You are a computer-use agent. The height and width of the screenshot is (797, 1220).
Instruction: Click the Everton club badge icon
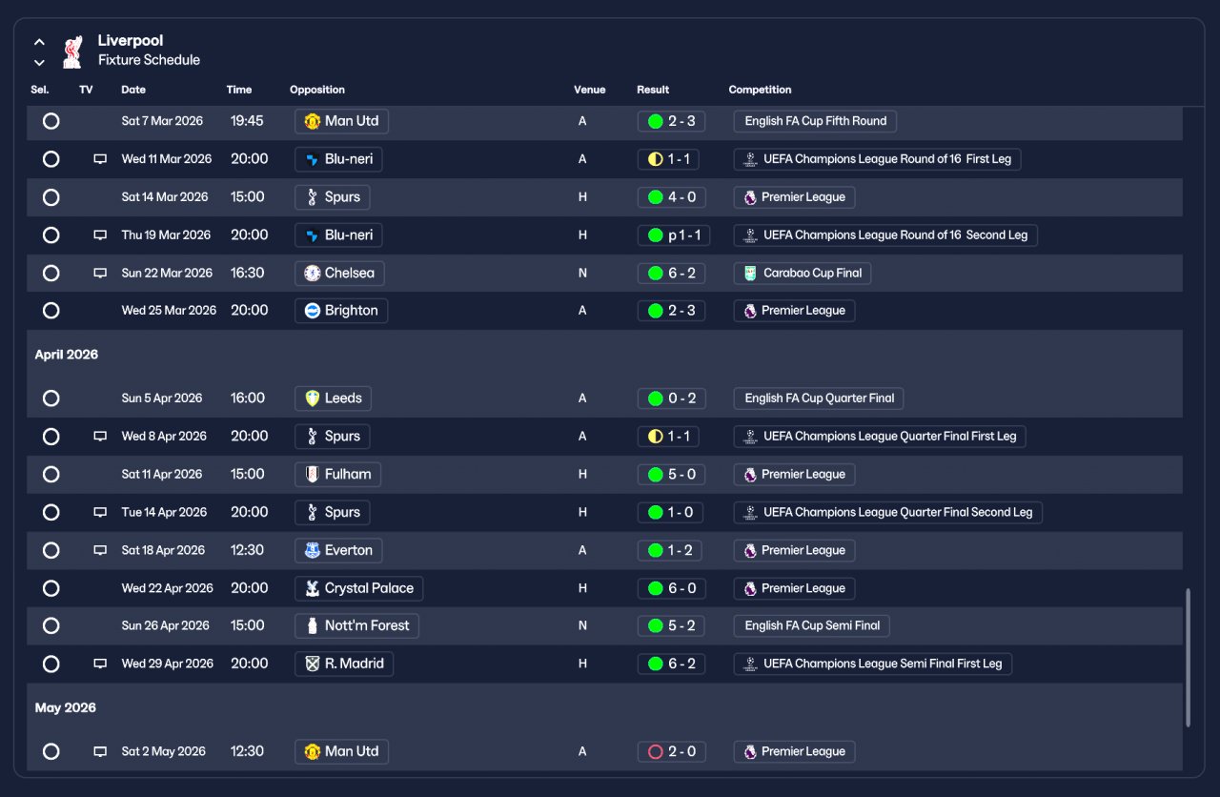point(312,550)
